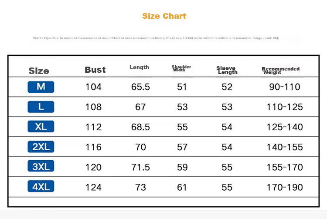Select the Bust column header
The image size is (327, 219).
[x=95, y=70]
